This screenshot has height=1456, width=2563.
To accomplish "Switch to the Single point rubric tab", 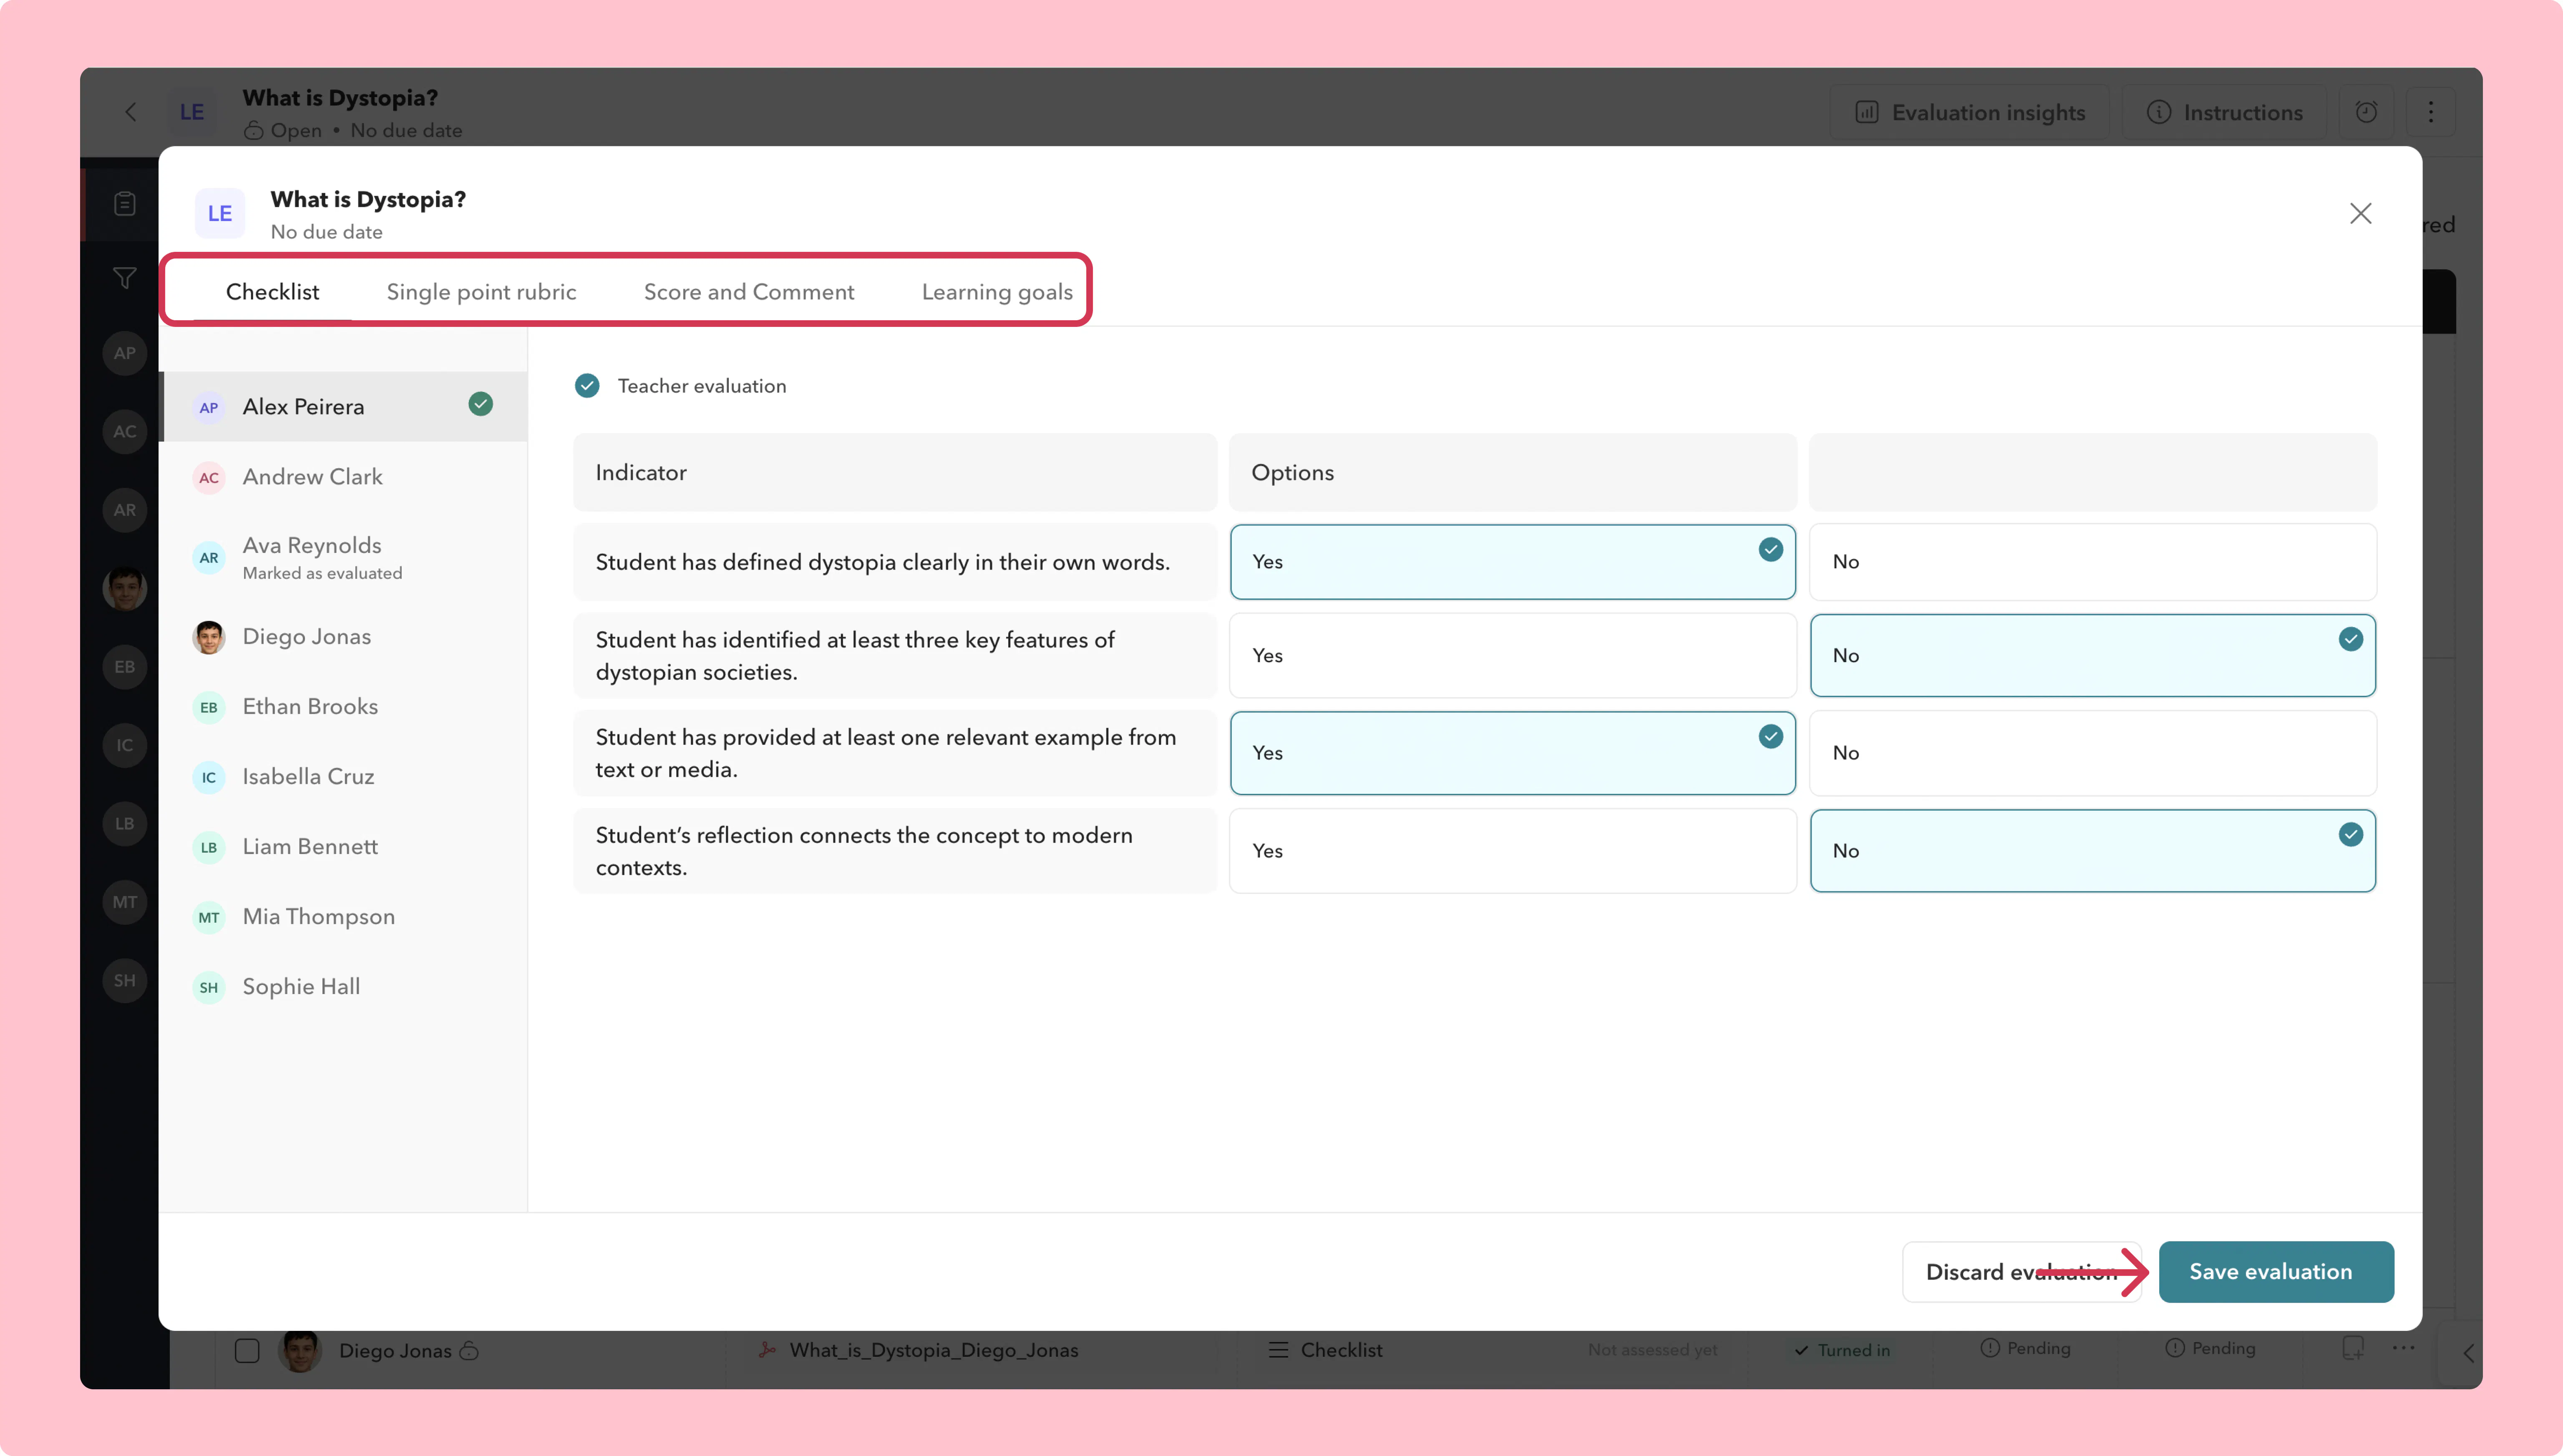I will (x=481, y=292).
